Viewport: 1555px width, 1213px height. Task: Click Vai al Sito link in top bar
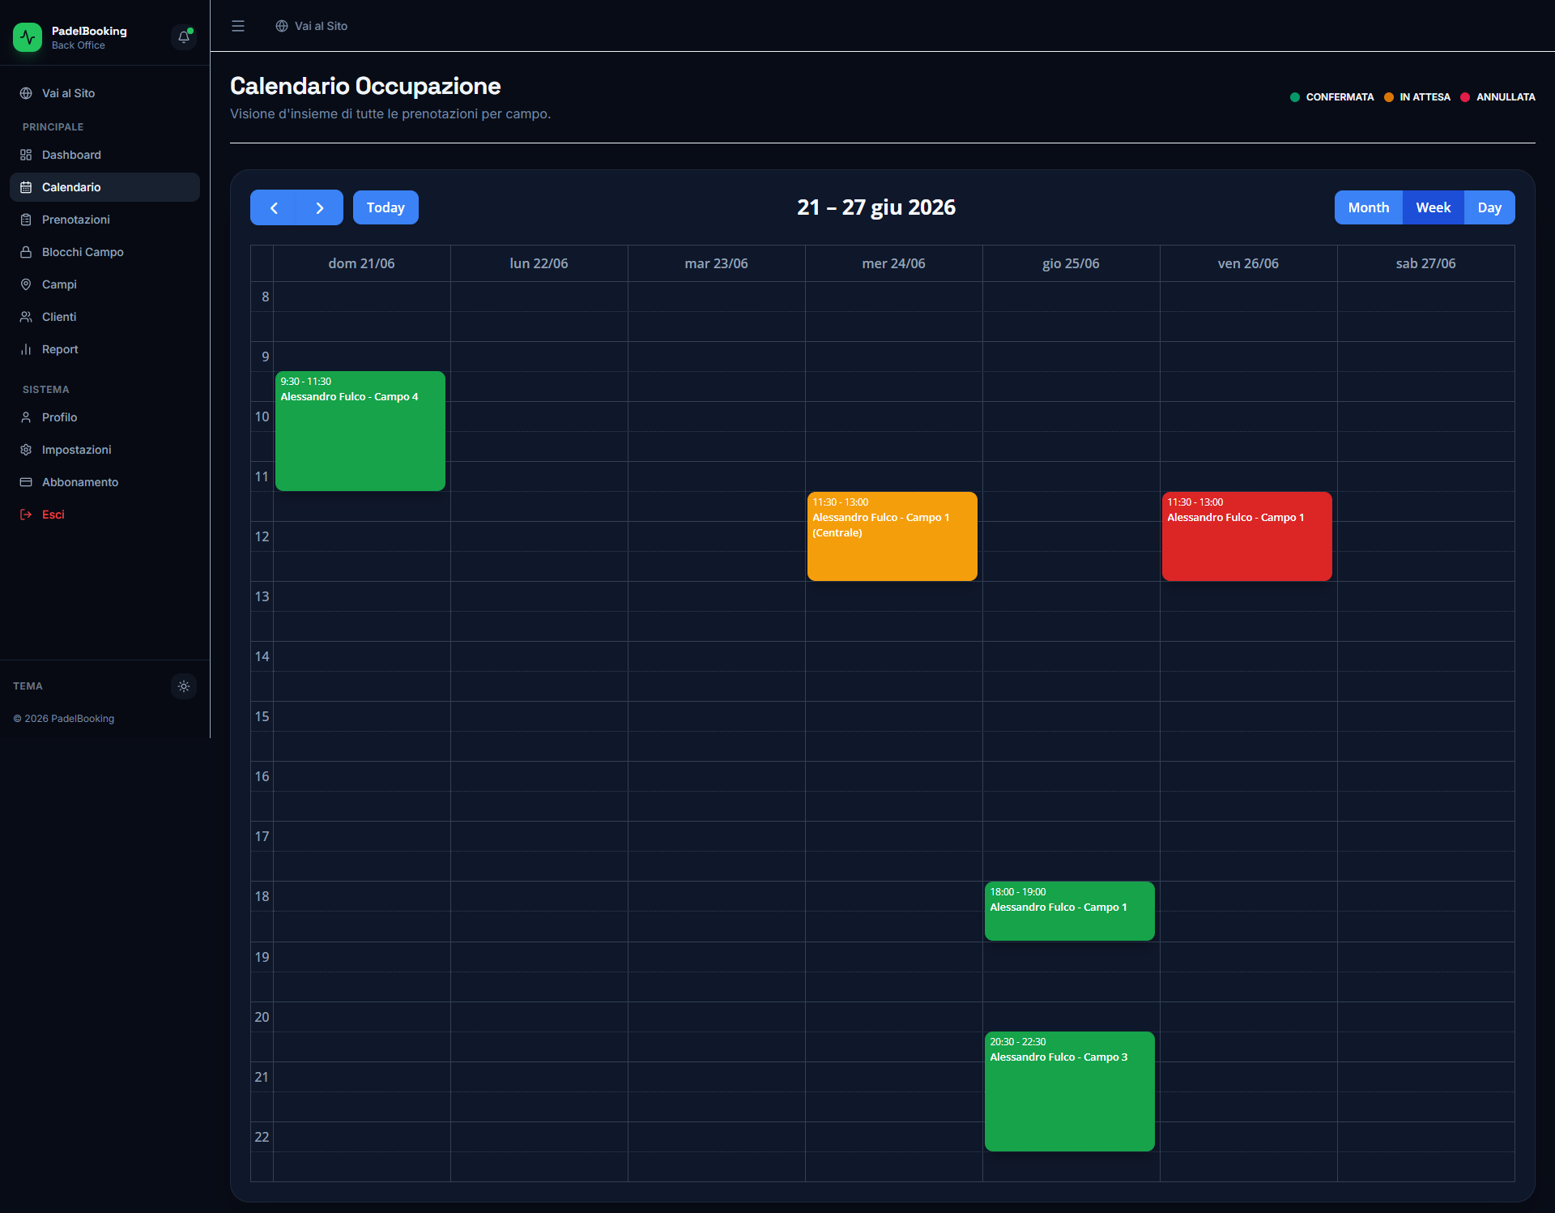312,26
